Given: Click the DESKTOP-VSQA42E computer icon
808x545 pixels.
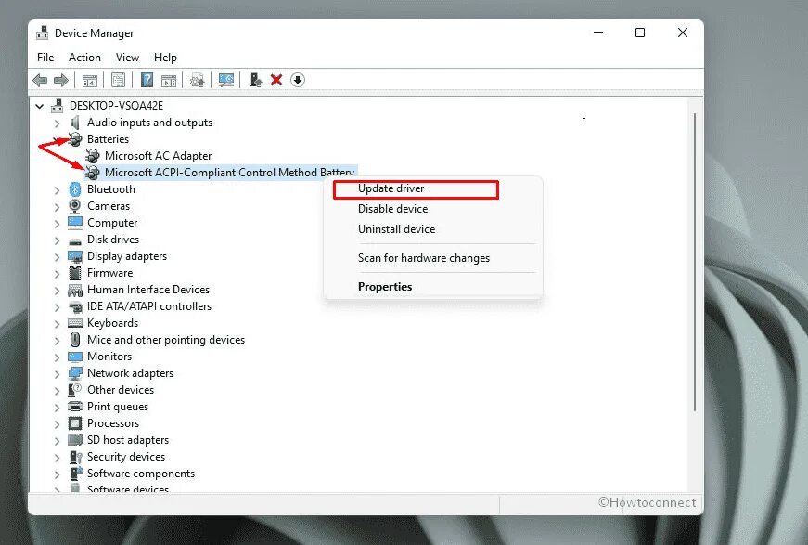Looking at the screenshot, I should pos(58,106).
